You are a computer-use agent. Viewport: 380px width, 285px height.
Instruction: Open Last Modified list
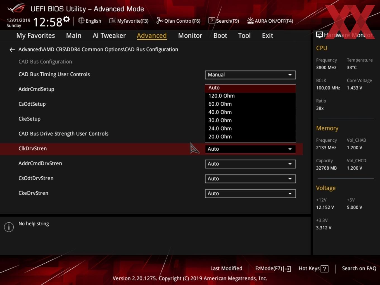pos(226,269)
